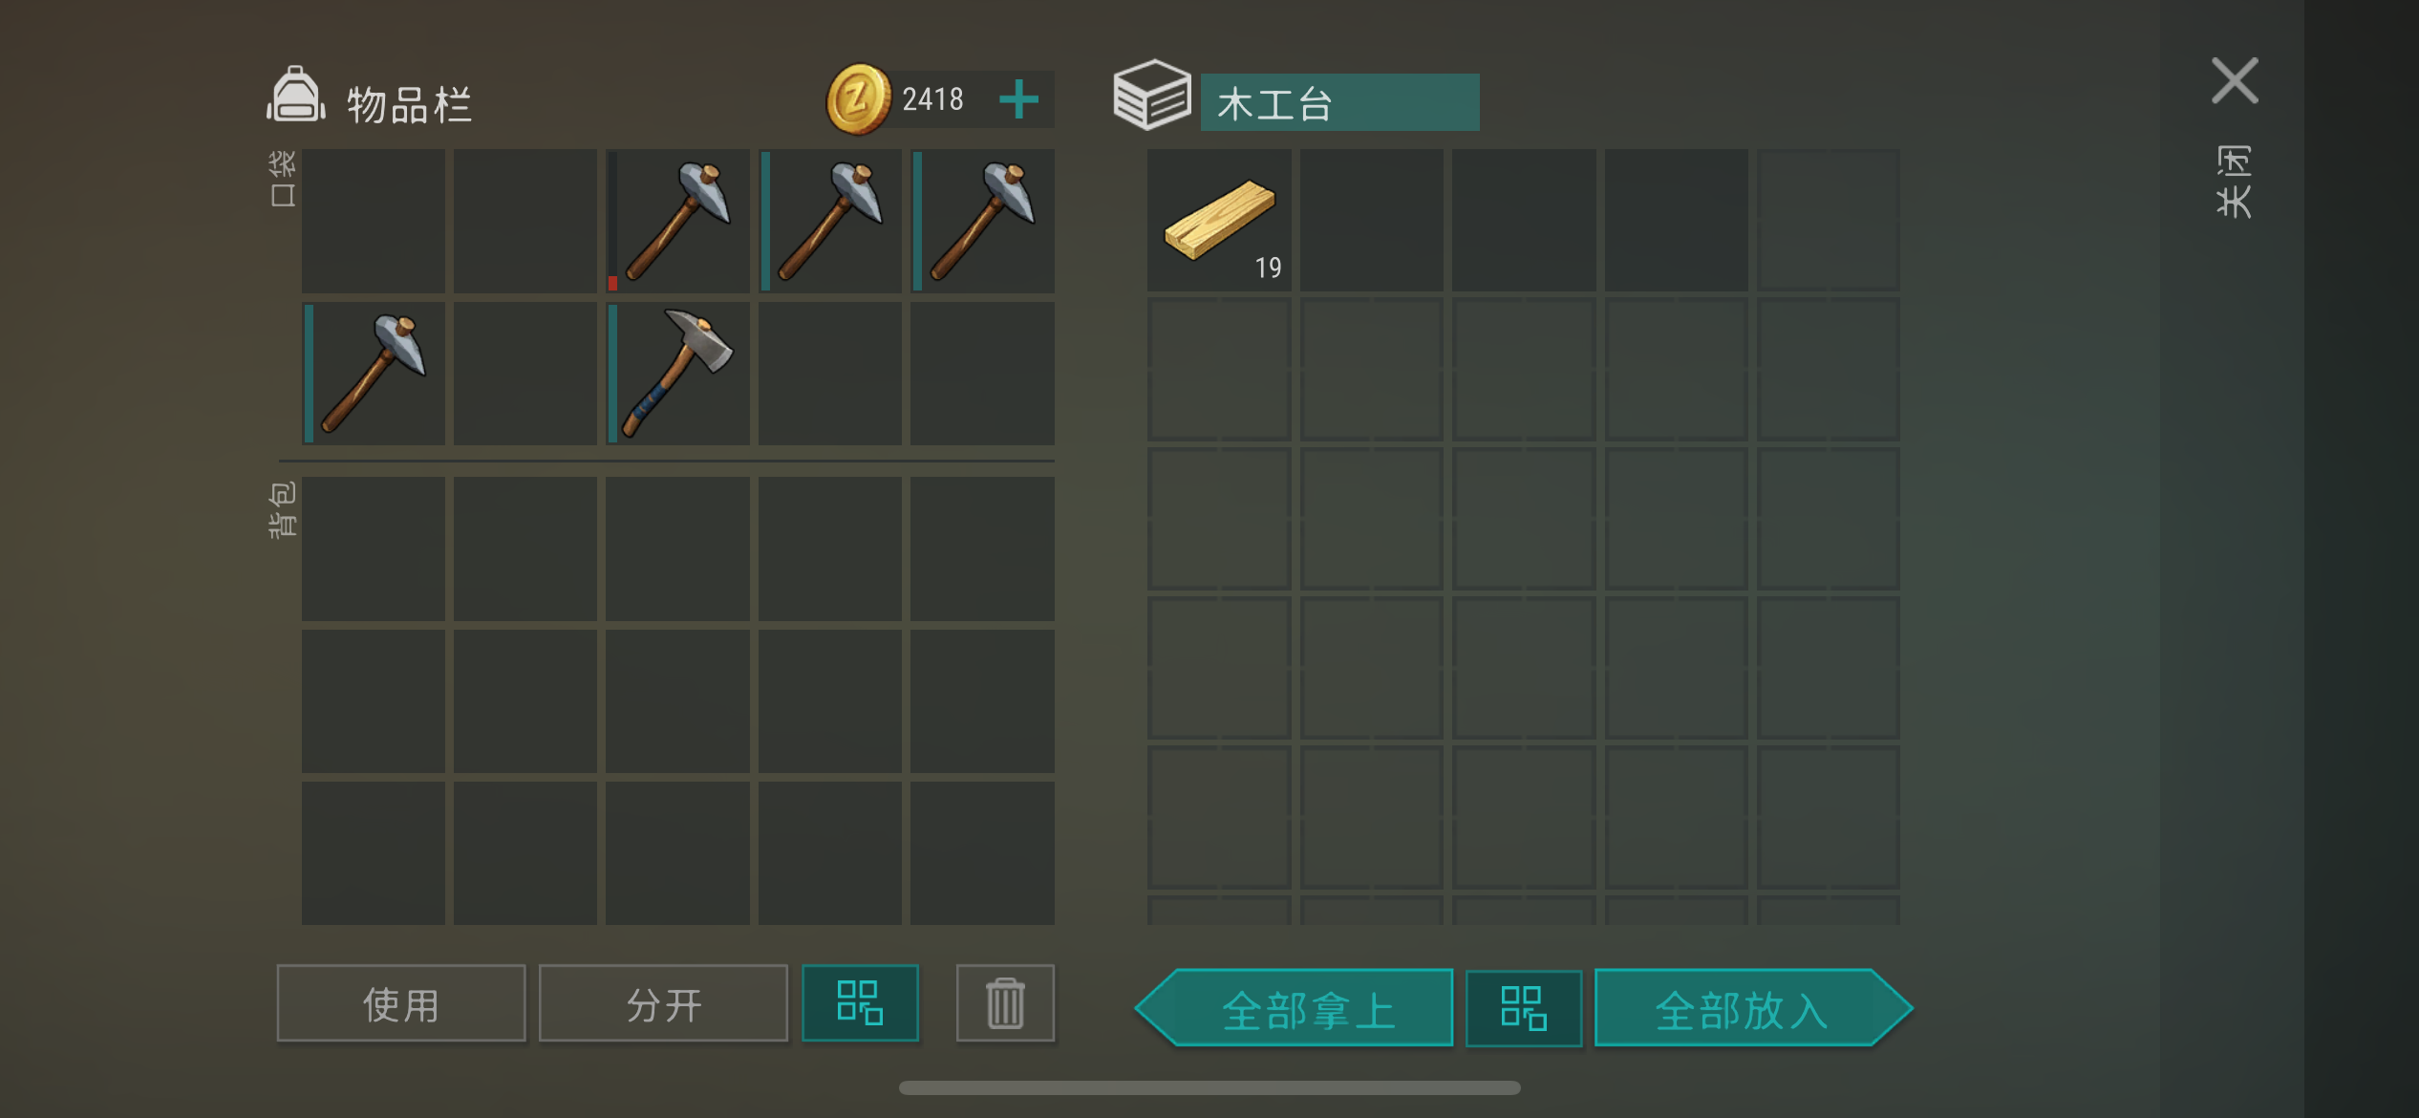Click the 使用 button

tap(401, 1003)
